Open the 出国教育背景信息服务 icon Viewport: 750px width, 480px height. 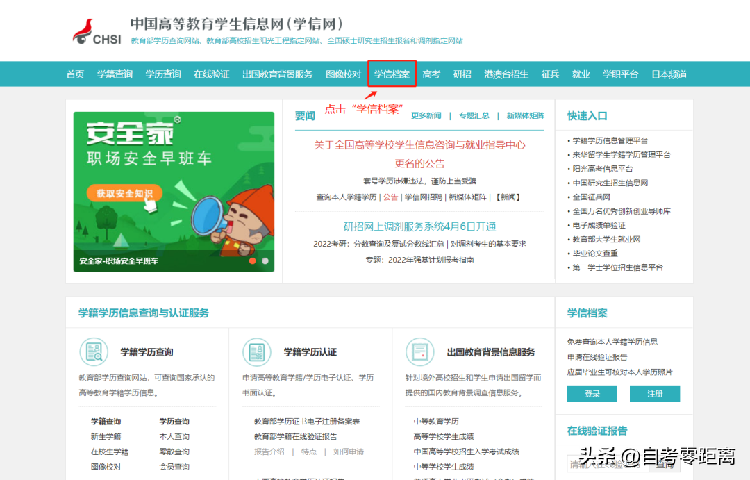tap(420, 351)
